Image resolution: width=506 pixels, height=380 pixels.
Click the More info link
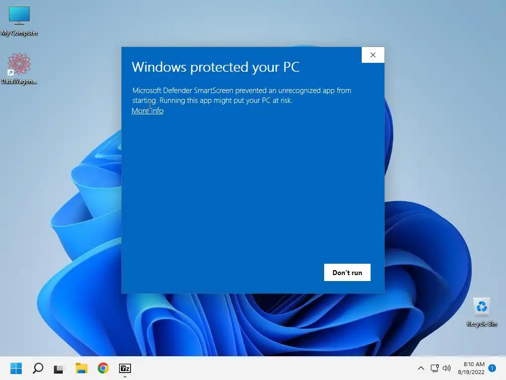tap(147, 111)
